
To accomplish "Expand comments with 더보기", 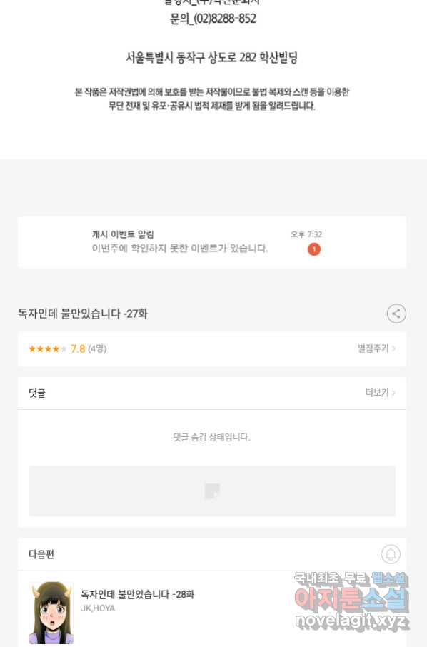I will pos(377,392).
